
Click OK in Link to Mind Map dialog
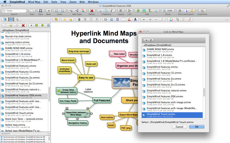196,127
